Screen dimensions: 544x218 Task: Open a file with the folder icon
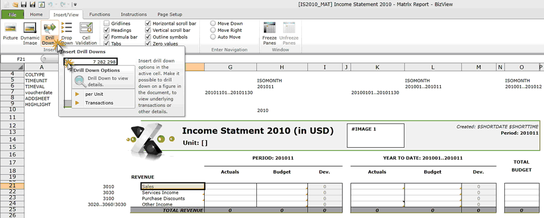tap(15, 5)
